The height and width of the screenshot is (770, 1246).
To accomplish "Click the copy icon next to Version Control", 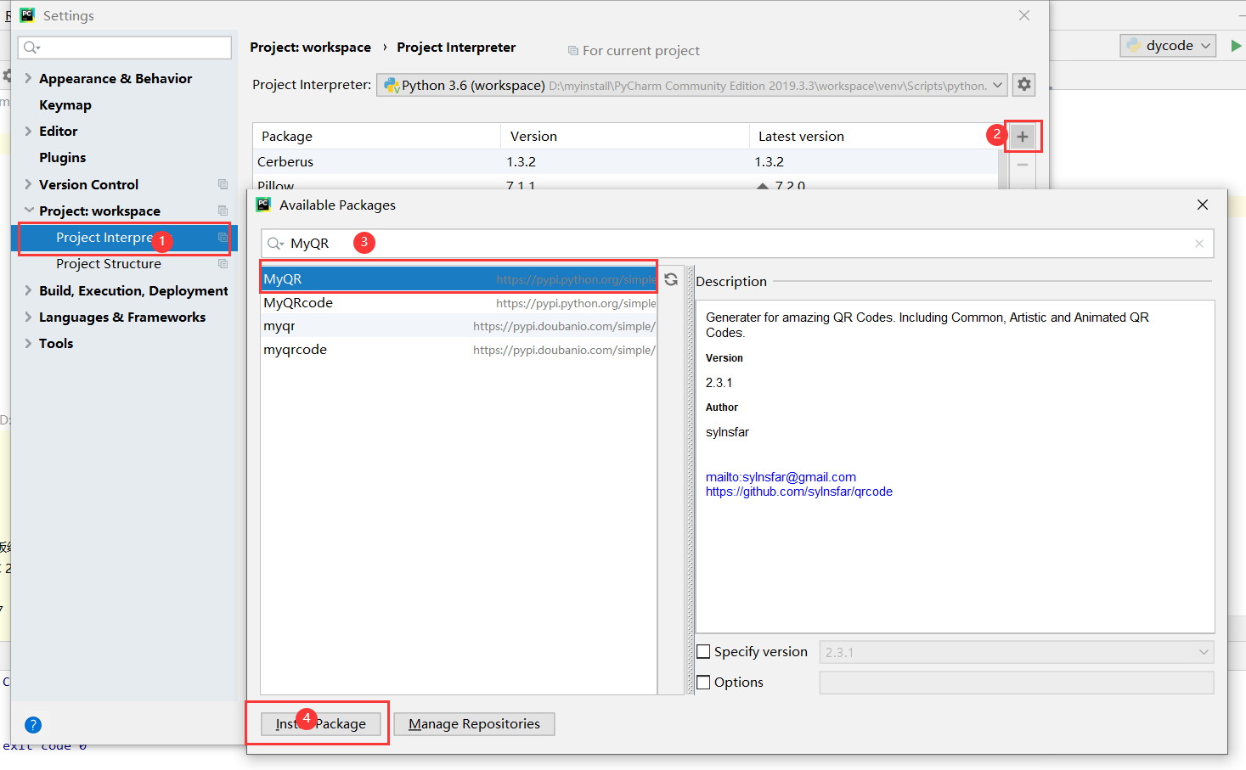I will click(223, 184).
